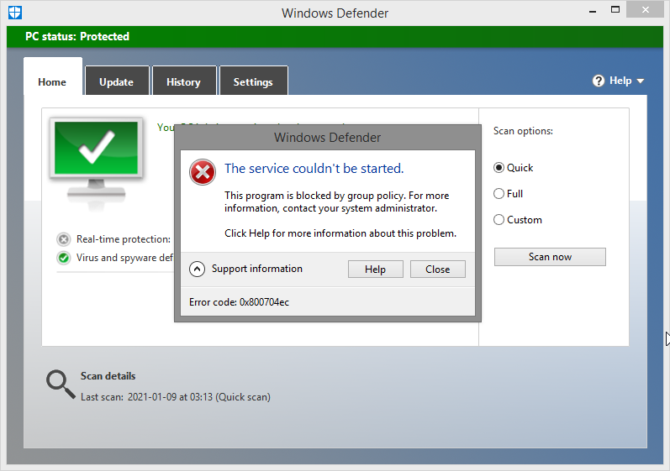Click the magnifying glass Scan details icon
The width and height of the screenshot is (670, 471).
coord(61,385)
